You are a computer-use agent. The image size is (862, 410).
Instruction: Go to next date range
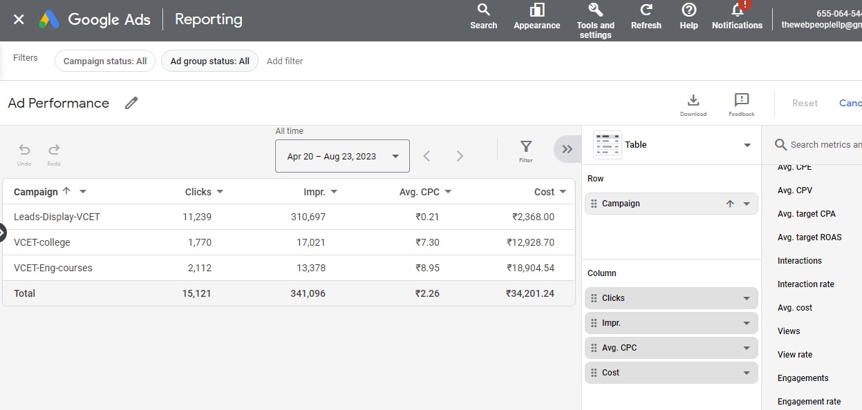tap(460, 156)
